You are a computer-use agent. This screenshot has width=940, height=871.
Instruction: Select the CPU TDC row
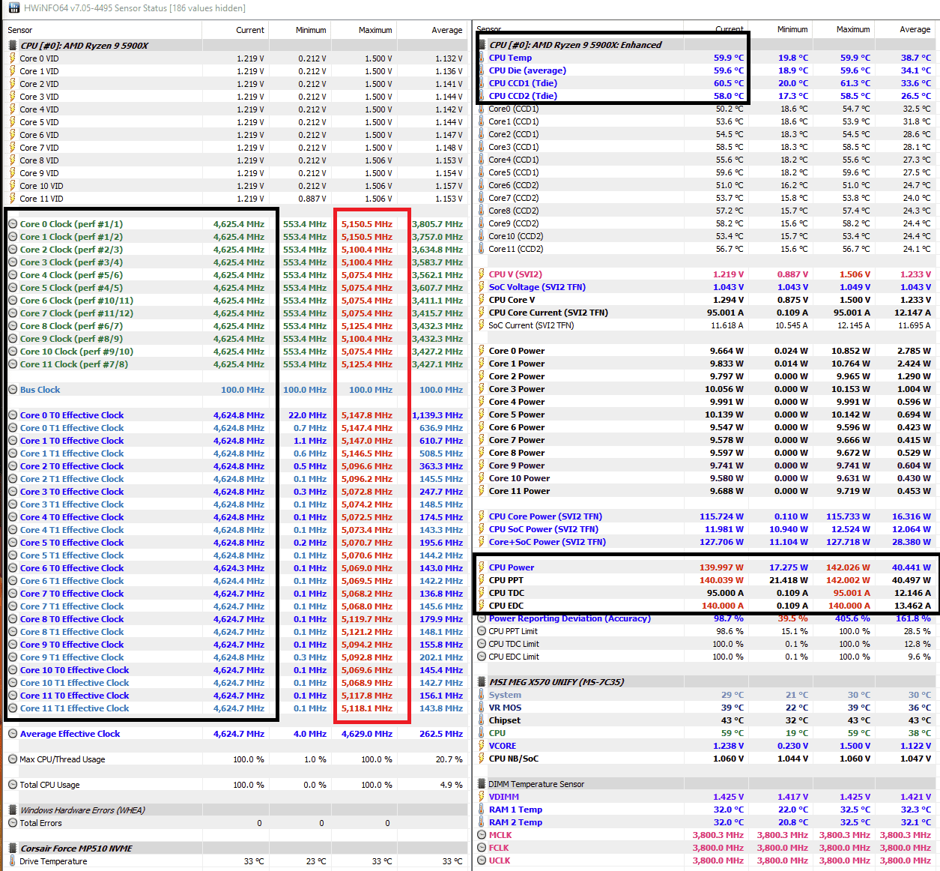(706, 593)
